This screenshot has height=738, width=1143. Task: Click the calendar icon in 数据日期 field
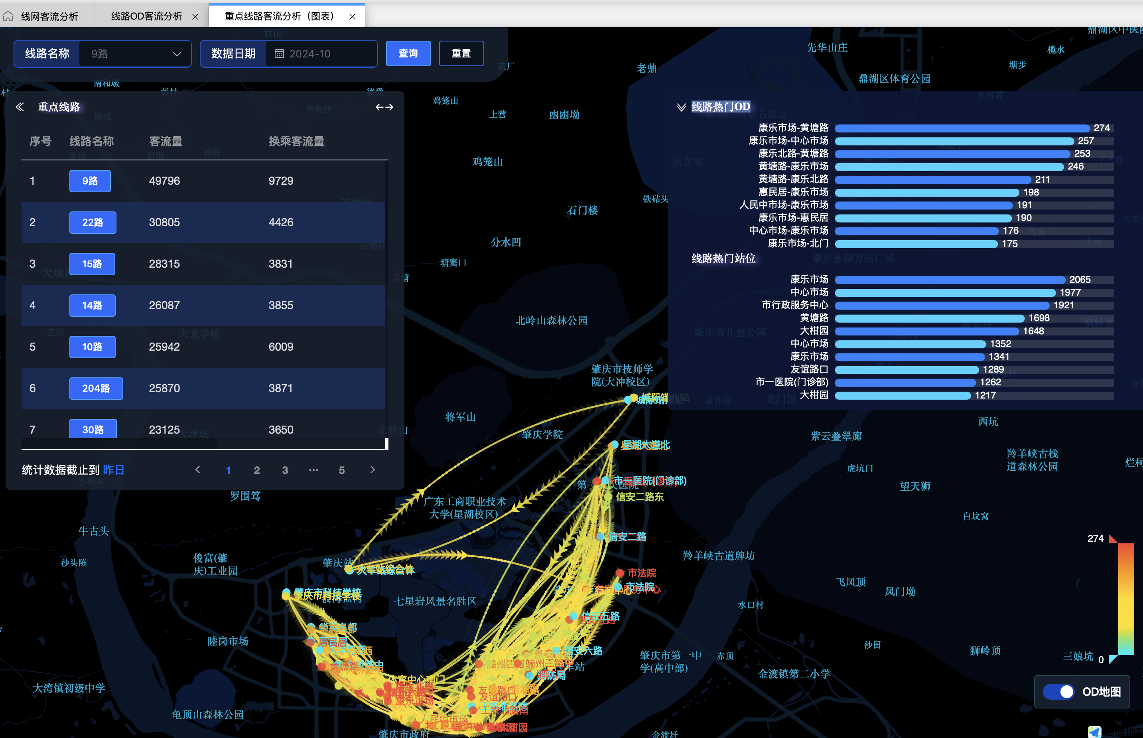[x=279, y=53]
